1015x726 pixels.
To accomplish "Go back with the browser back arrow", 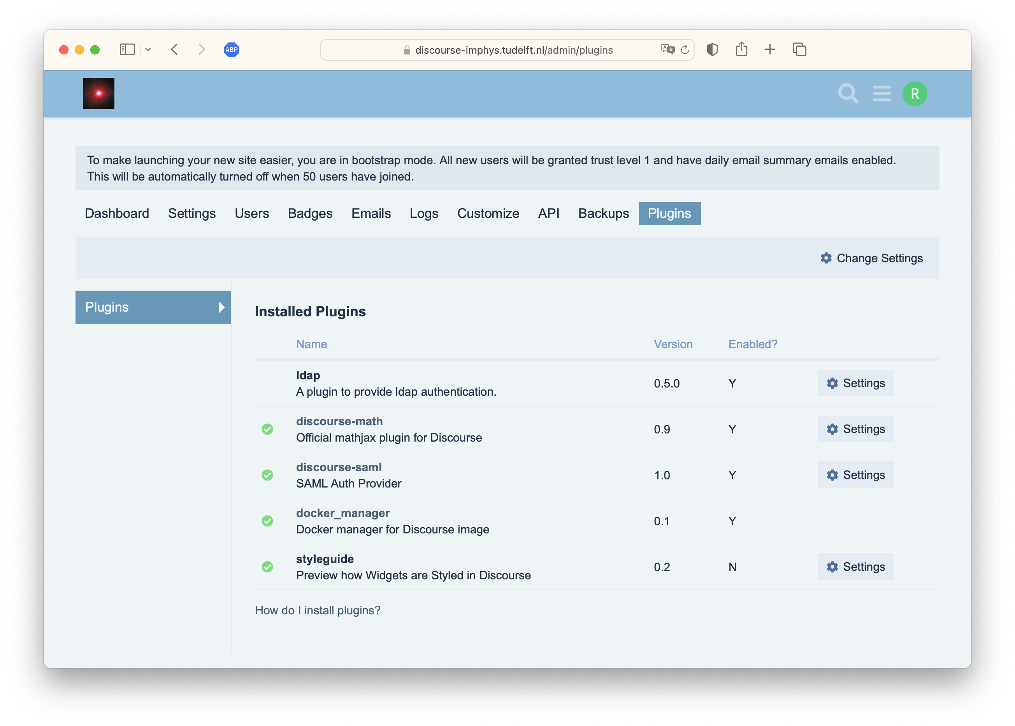I will [x=174, y=50].
